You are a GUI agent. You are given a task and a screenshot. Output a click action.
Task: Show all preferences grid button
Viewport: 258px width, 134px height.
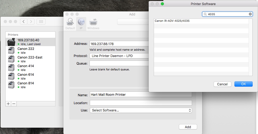click(x=41, y=22)
